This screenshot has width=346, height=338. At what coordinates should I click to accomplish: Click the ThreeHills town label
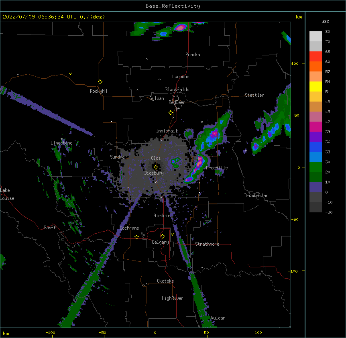click(216, 168)
